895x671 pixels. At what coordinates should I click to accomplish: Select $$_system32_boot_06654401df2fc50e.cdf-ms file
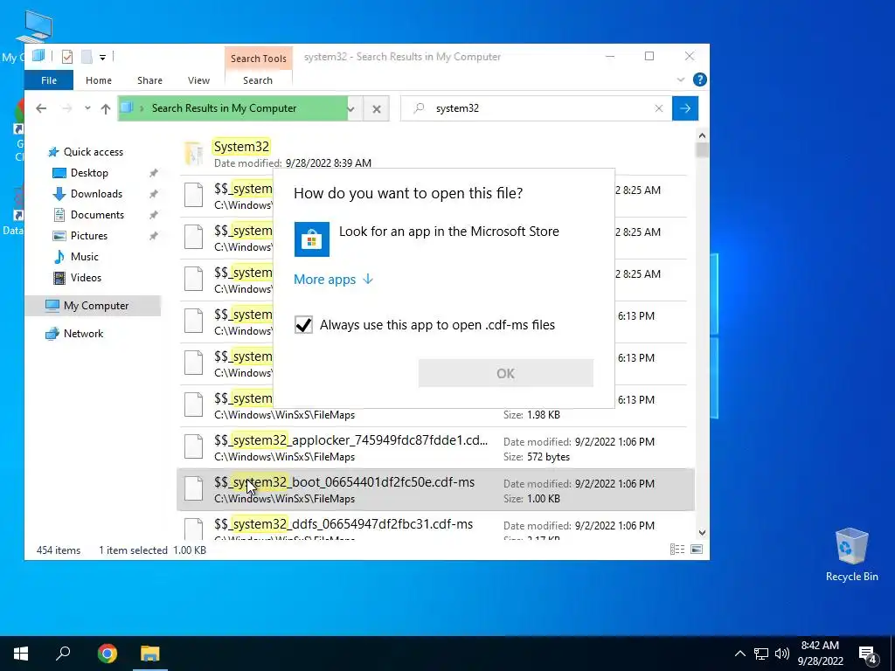(x=435, y=489)
